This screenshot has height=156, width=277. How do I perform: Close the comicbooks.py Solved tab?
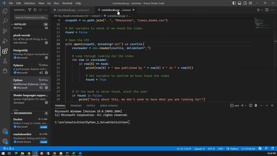(x=134, y=10)
